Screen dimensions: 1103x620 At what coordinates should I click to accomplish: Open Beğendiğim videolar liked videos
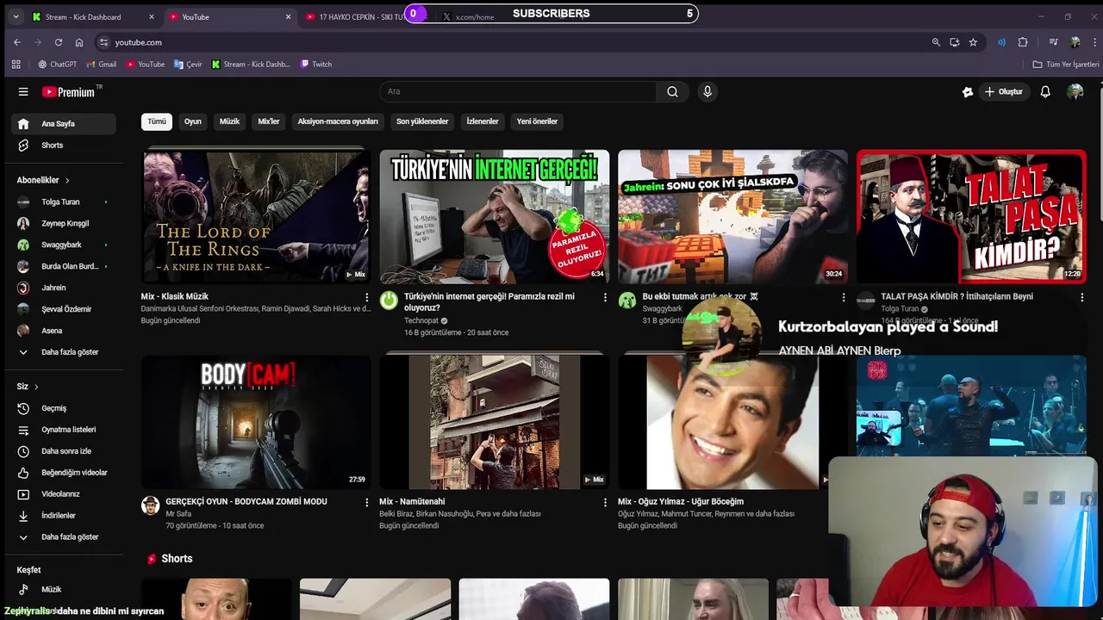(64, 473)
